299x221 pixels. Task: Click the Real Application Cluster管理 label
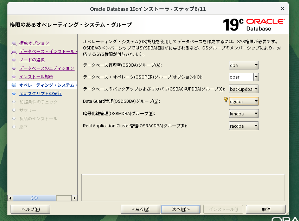135,126
